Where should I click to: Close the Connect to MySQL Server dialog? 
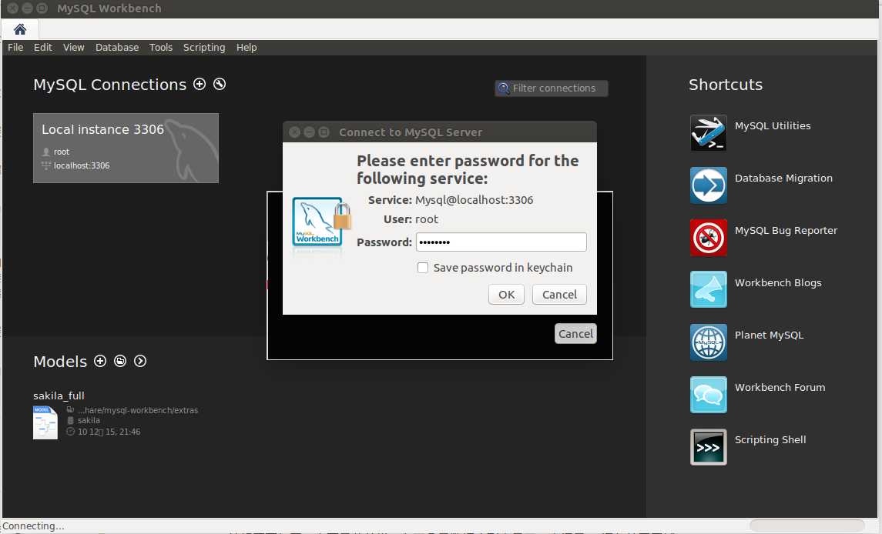[294, 132]
